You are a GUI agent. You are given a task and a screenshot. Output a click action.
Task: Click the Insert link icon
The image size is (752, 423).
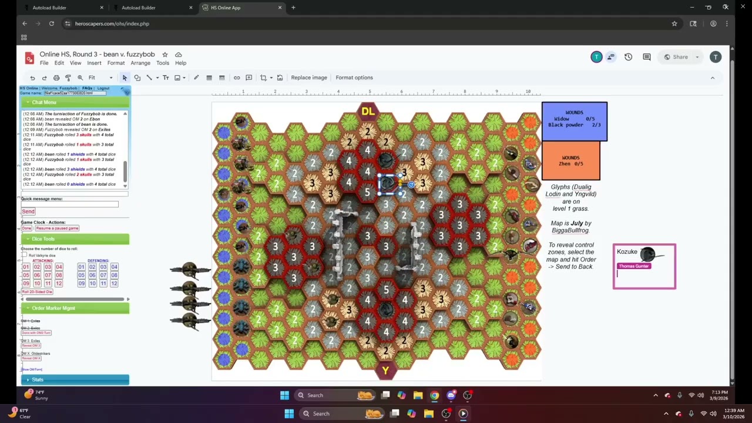click(237, 78)
